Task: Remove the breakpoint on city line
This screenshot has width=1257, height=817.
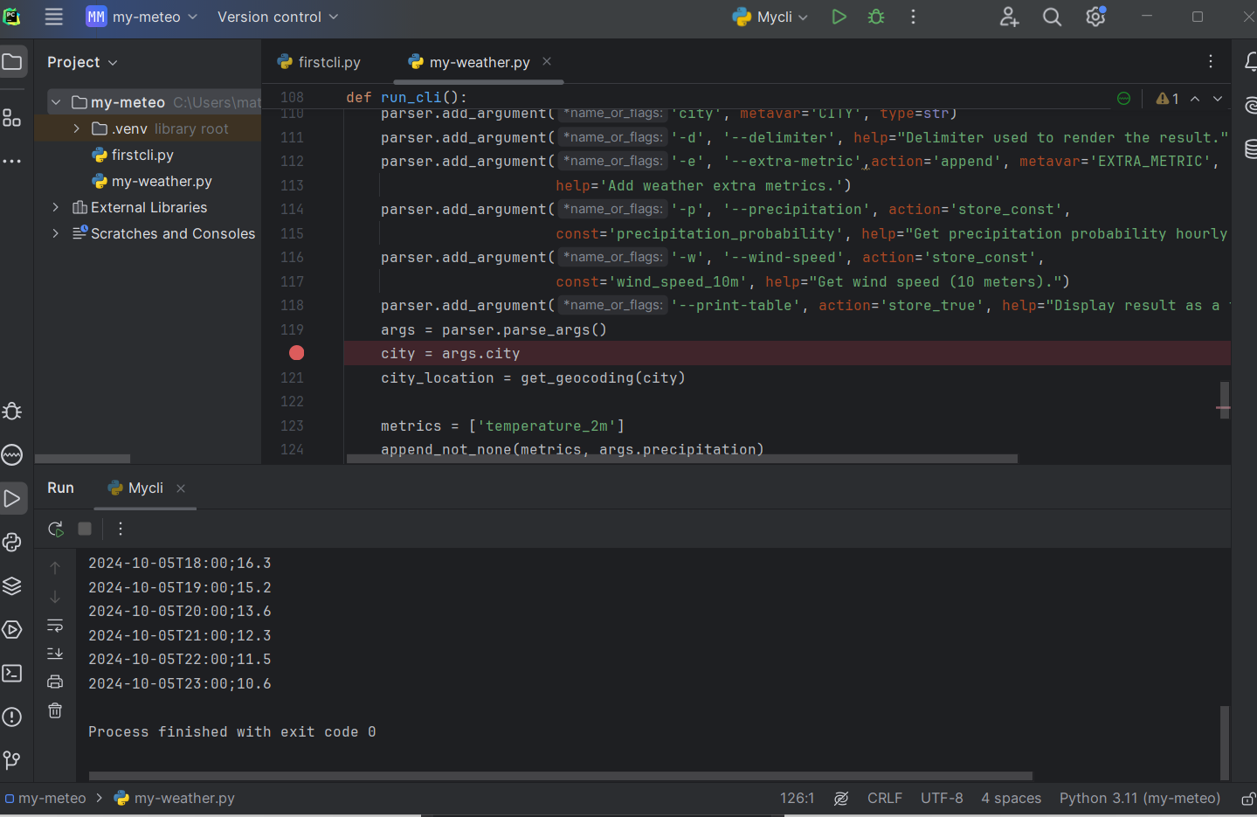Action: click(297, 353)
